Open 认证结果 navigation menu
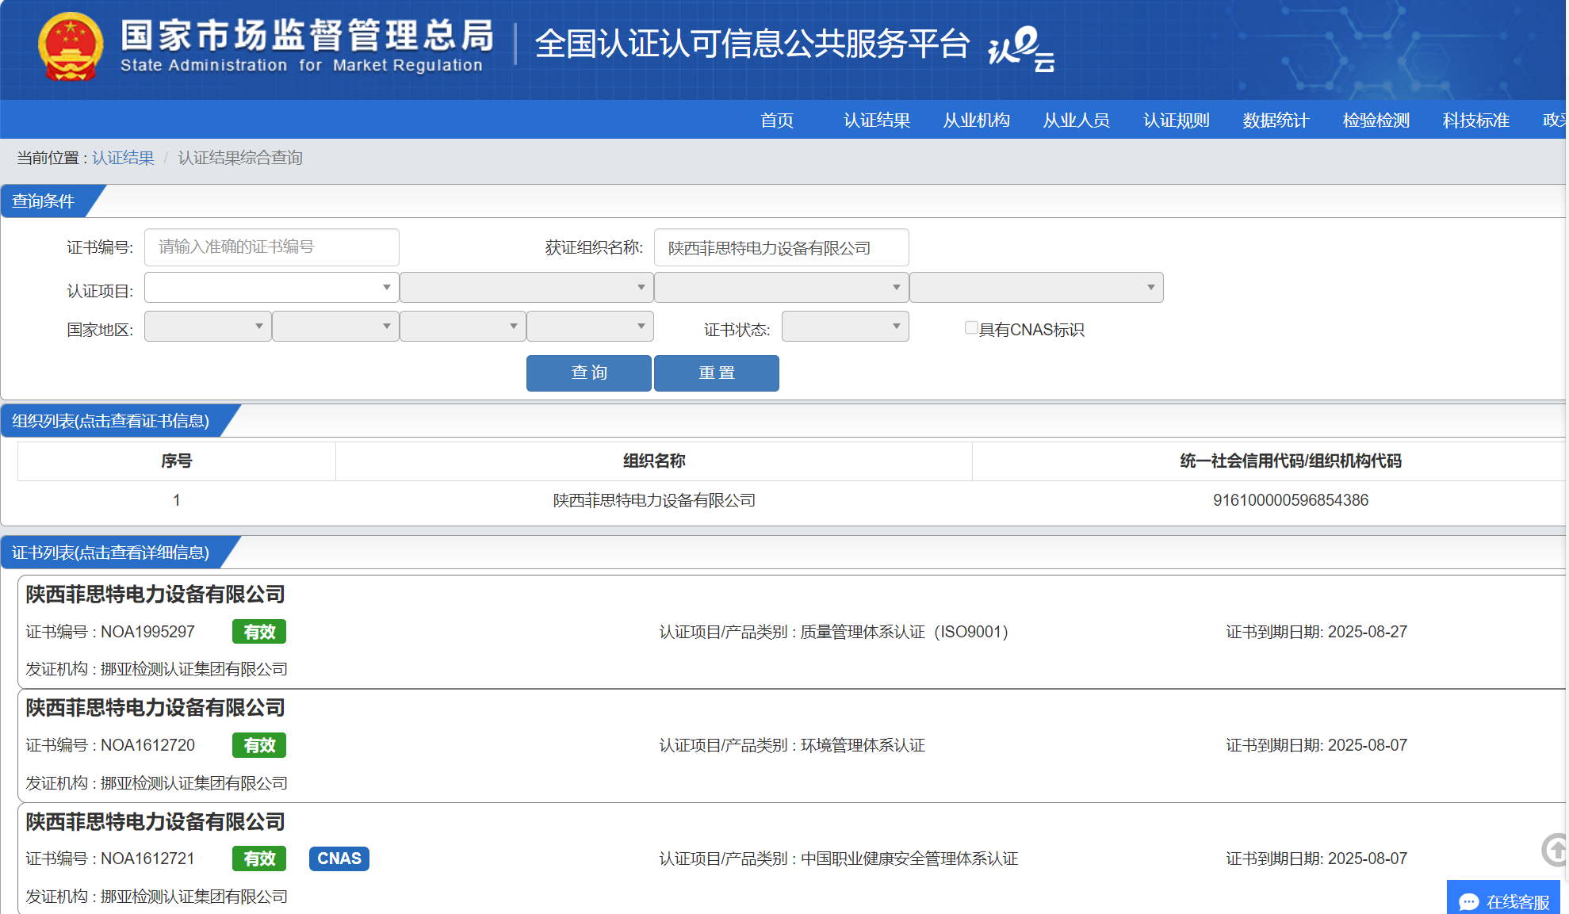Viewport: 1569px width, 914px height. click(x=877, y=120)
